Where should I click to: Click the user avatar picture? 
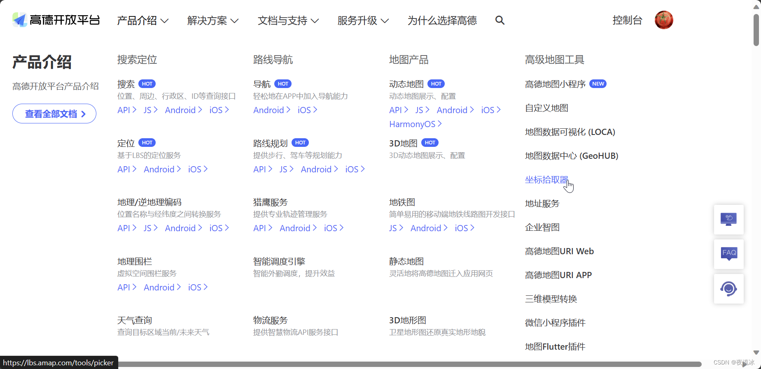tap(664, 20)
